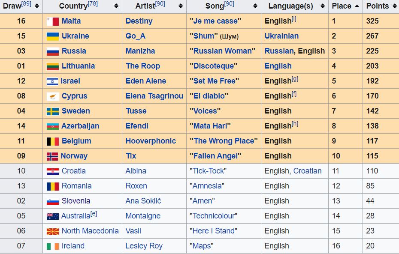Click the Malta flag icon
The width and height of the screenshot is (399, 254).
click(x=53, y=21)
